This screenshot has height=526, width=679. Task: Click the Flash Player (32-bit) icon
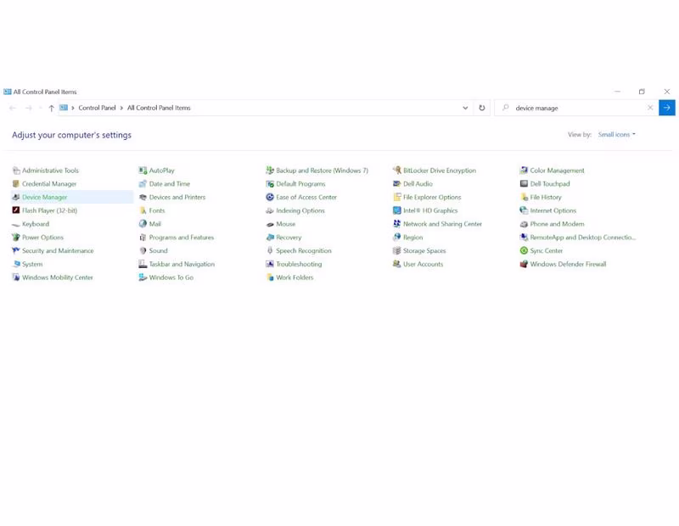[x=16, y=210]
